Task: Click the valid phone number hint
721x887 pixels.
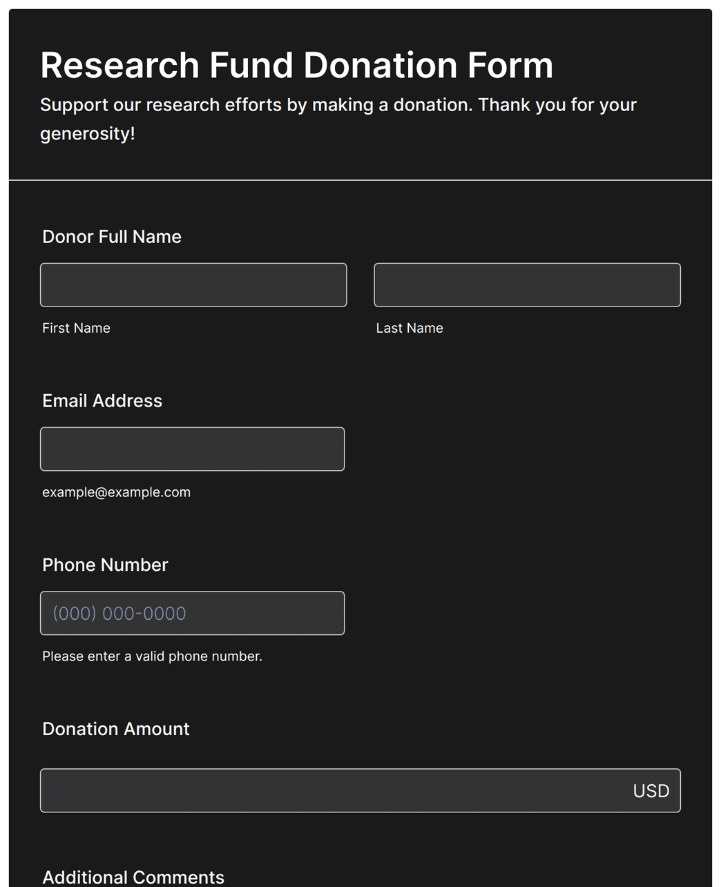Action: point(152,656)
